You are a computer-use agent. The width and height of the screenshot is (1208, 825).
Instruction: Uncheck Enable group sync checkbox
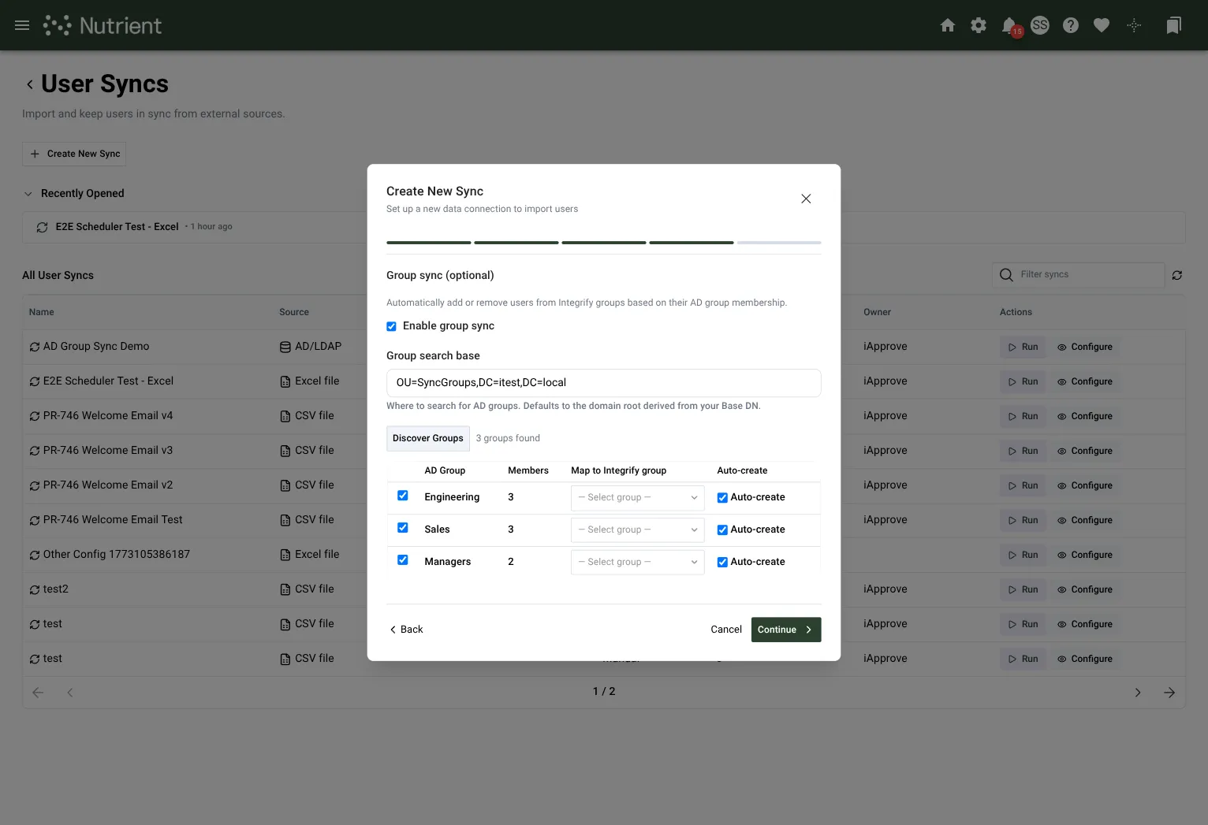point(391,326)
